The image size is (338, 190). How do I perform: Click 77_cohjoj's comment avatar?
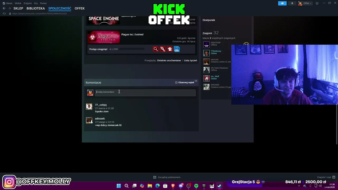89,106
